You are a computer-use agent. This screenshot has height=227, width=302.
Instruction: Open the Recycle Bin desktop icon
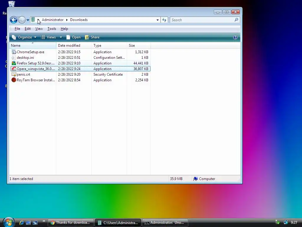tap(12, 4)
